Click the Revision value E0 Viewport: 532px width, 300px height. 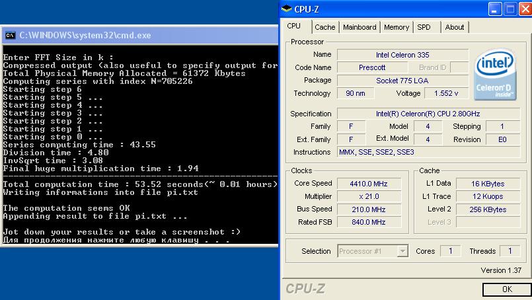pyautogui.click(x=502, y=139)
